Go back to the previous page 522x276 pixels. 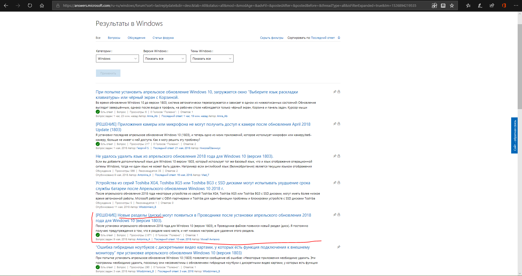[6, 5]
